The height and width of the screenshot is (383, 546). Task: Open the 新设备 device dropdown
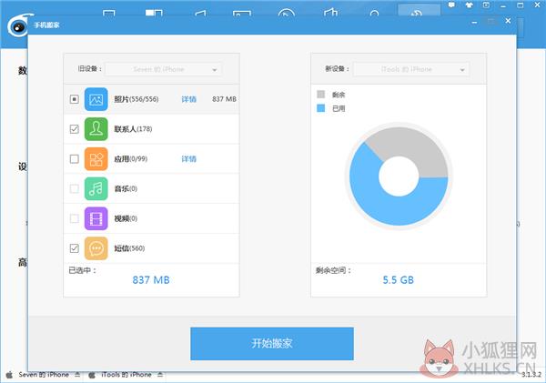click(411, 69)
